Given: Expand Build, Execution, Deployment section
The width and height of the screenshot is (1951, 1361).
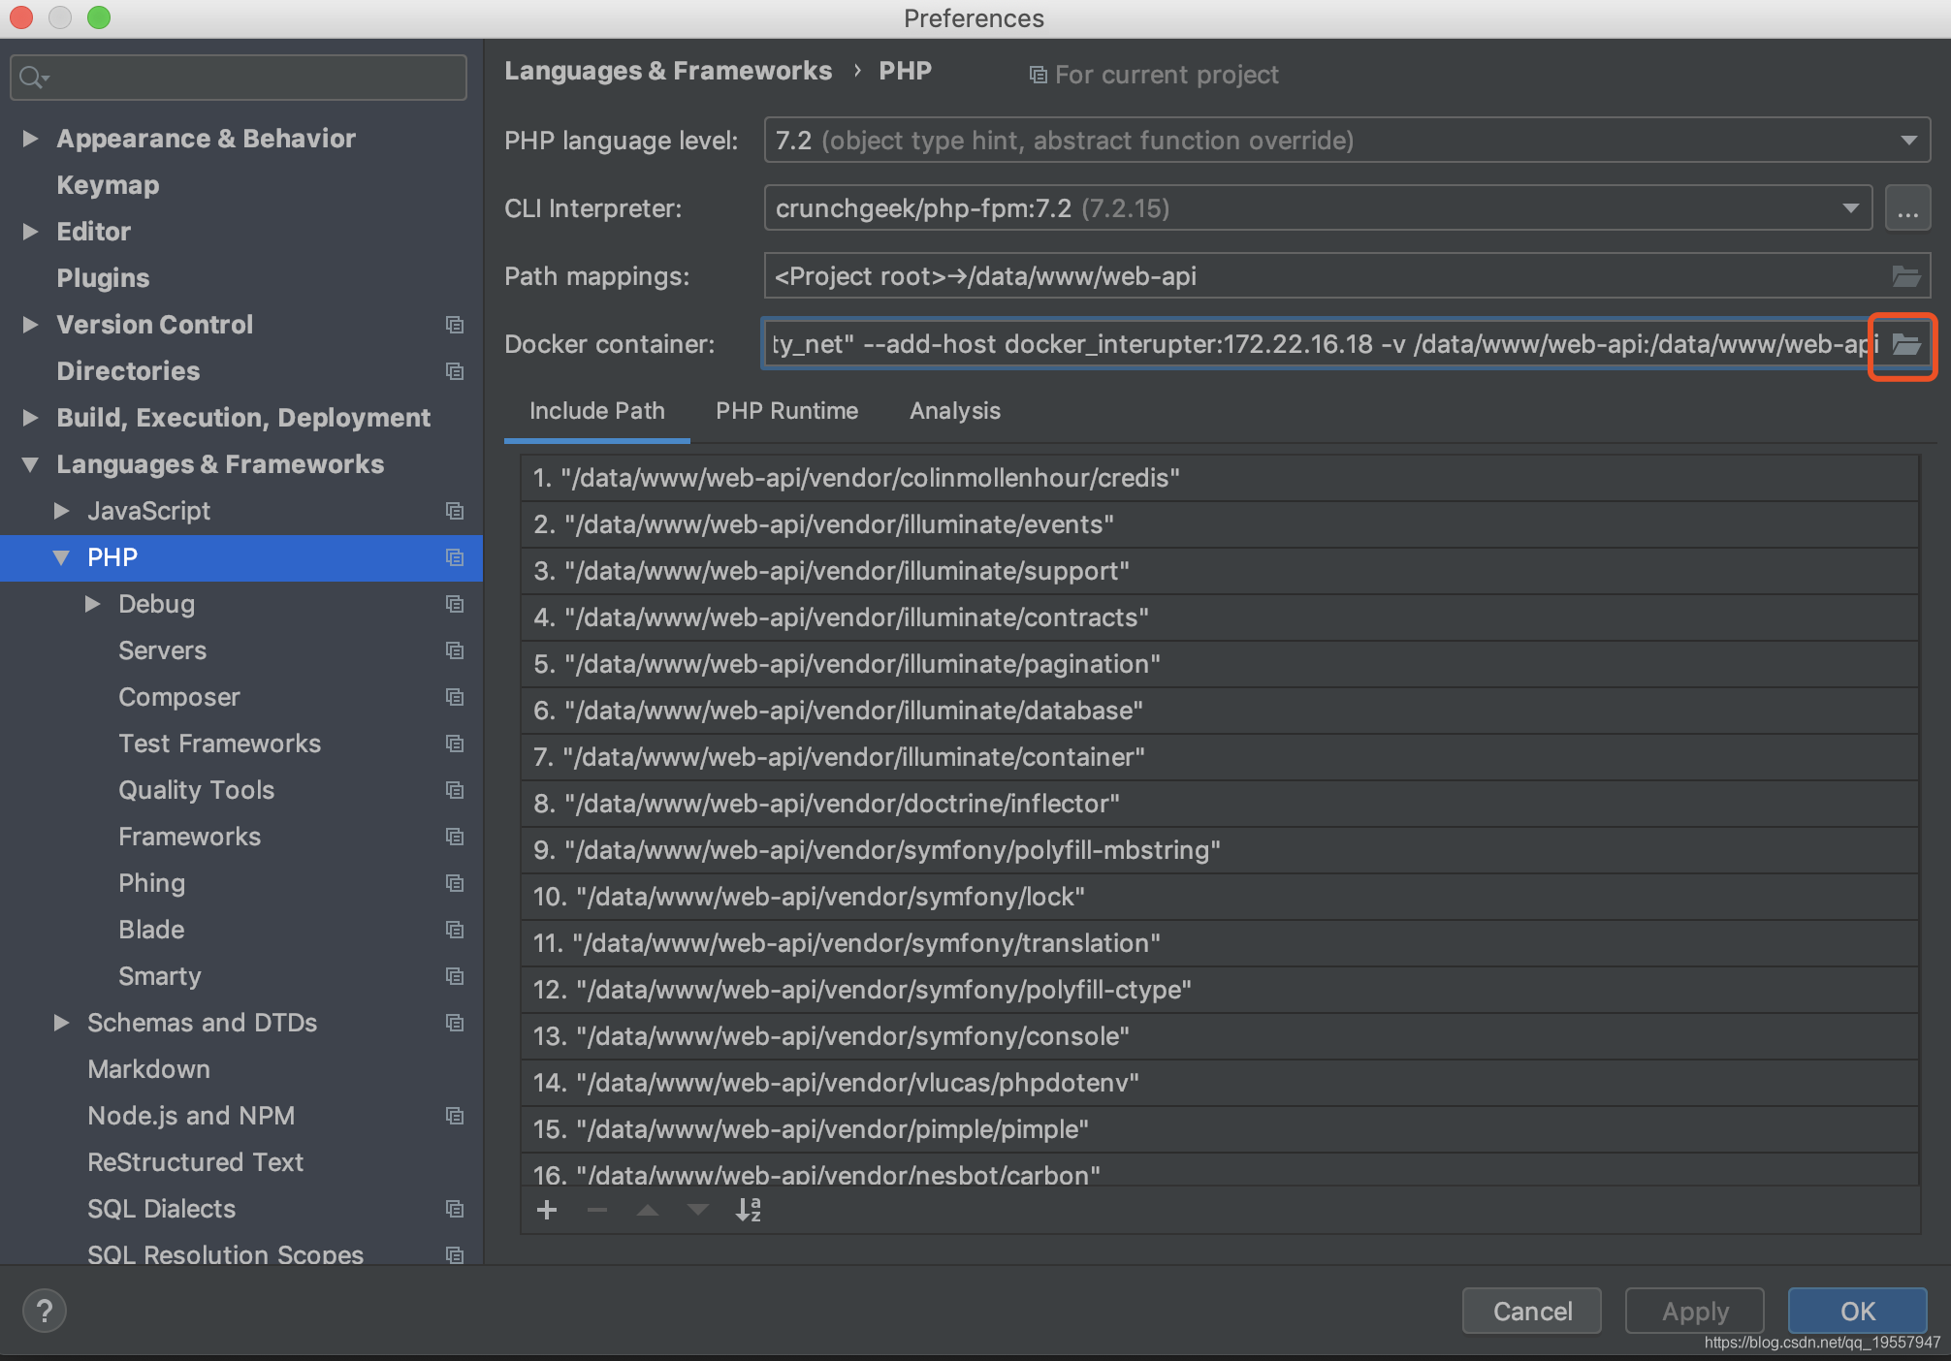Looking at the screenshot, I should tap(30, 418).
